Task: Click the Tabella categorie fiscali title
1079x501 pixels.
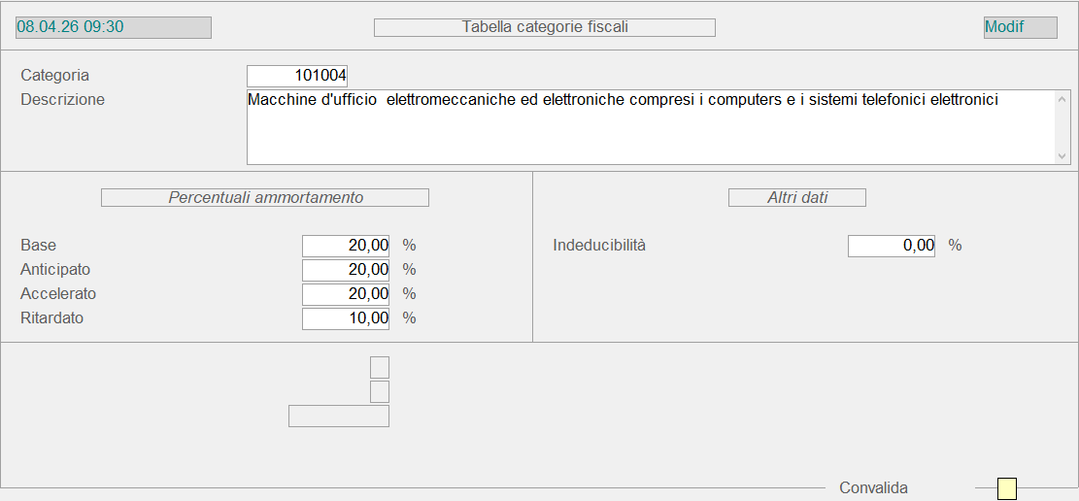Action: click(x=545, y=27)
